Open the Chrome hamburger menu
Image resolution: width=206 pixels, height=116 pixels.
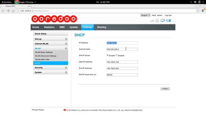(203, 11)
